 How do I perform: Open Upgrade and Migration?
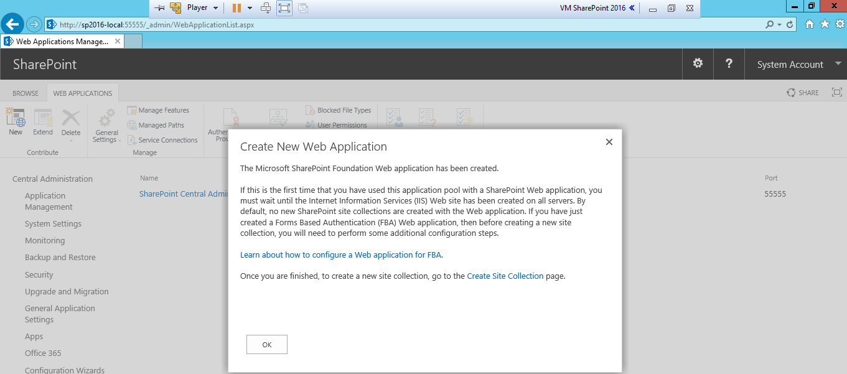pos(67,291)
